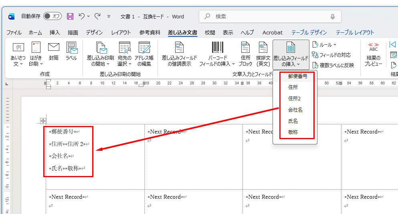Switch to the Insert (挿入) tab
This screenshot has height=214, width=398.
(55, 33)
